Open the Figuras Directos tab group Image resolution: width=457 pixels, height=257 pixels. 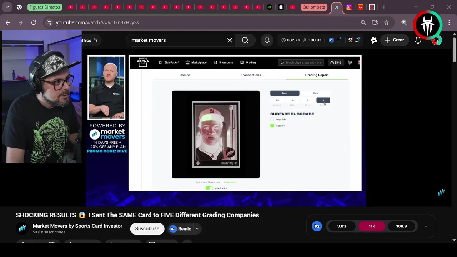pos(45,7)
